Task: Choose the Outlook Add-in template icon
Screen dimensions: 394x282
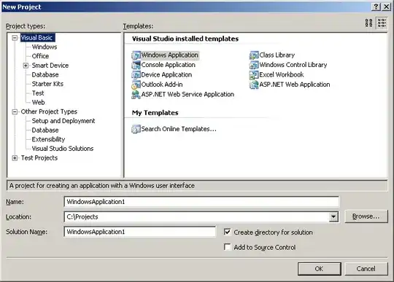Action: (136, 85)
